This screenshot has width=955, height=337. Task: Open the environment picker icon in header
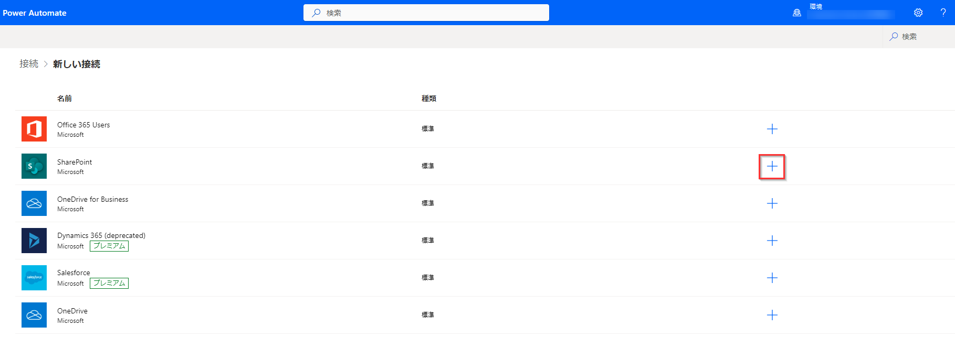tap(796, 13)
